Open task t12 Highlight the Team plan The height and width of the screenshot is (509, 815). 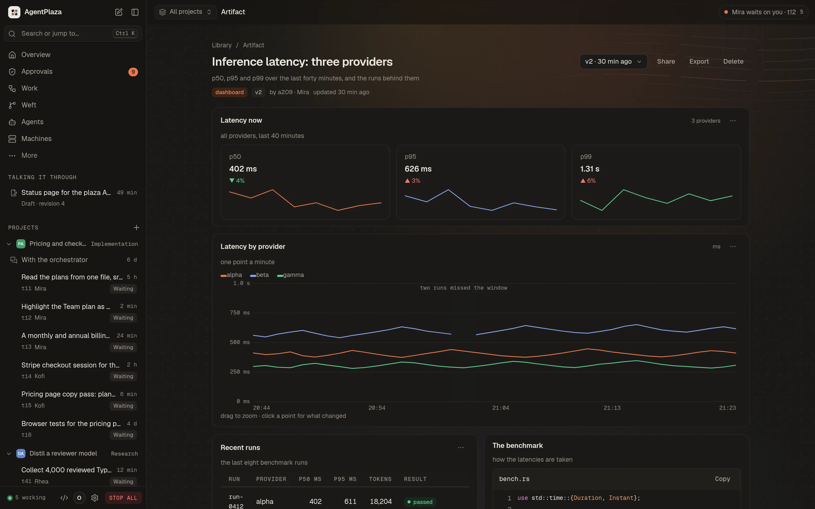coord(73,312)
